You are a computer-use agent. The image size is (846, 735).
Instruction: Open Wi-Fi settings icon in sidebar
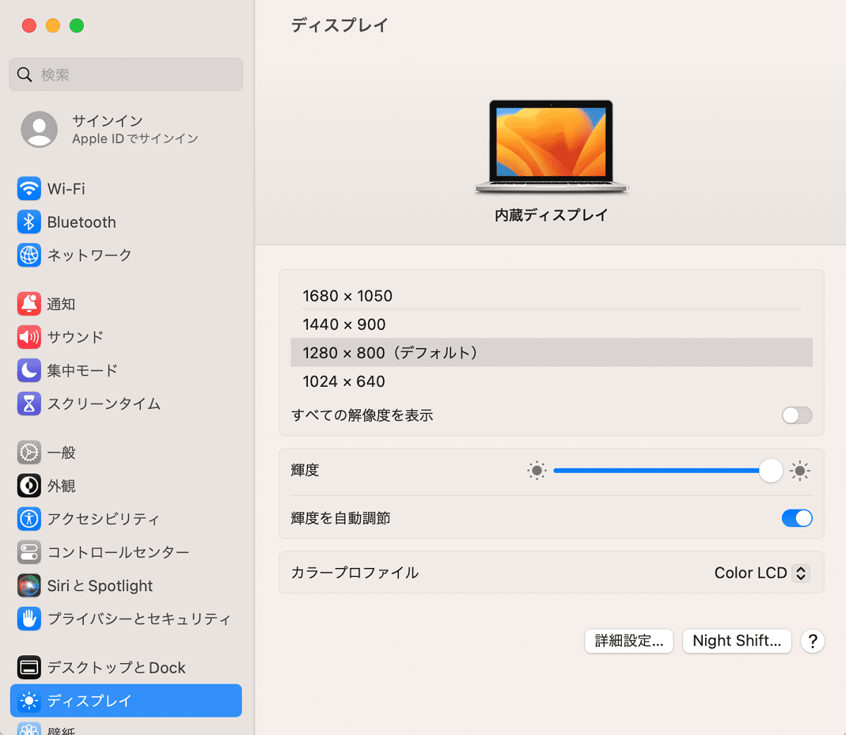coord(29,189)
